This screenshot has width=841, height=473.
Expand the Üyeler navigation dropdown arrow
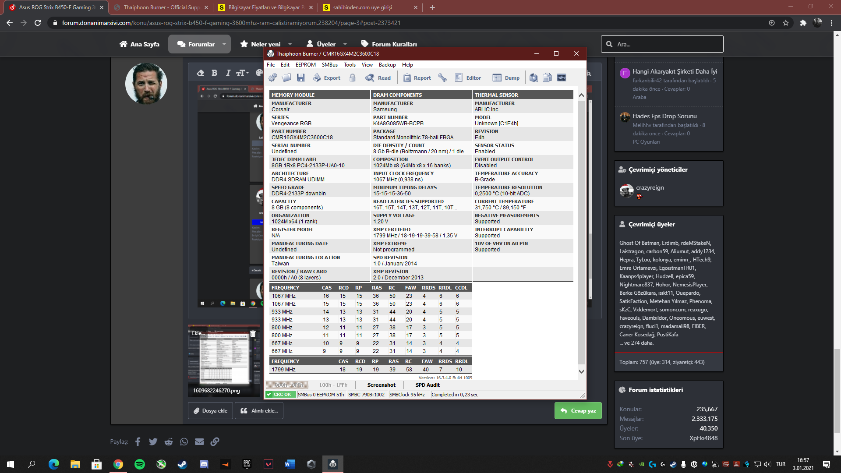345,44
